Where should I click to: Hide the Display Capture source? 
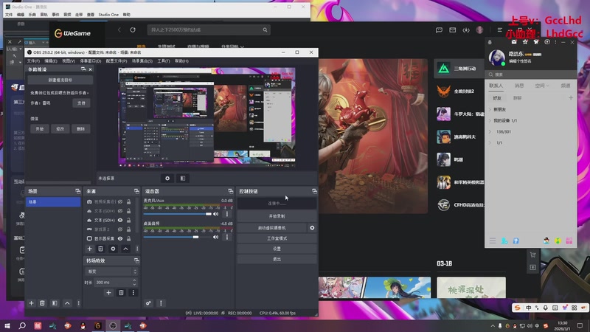click(120, 238)
